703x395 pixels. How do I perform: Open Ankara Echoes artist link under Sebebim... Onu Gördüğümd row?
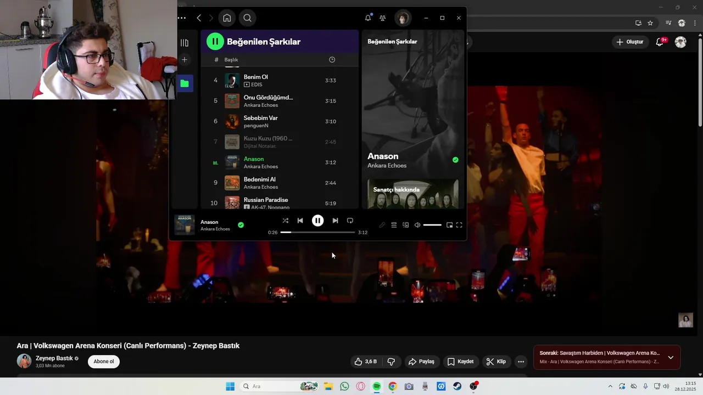coord(261,105)
